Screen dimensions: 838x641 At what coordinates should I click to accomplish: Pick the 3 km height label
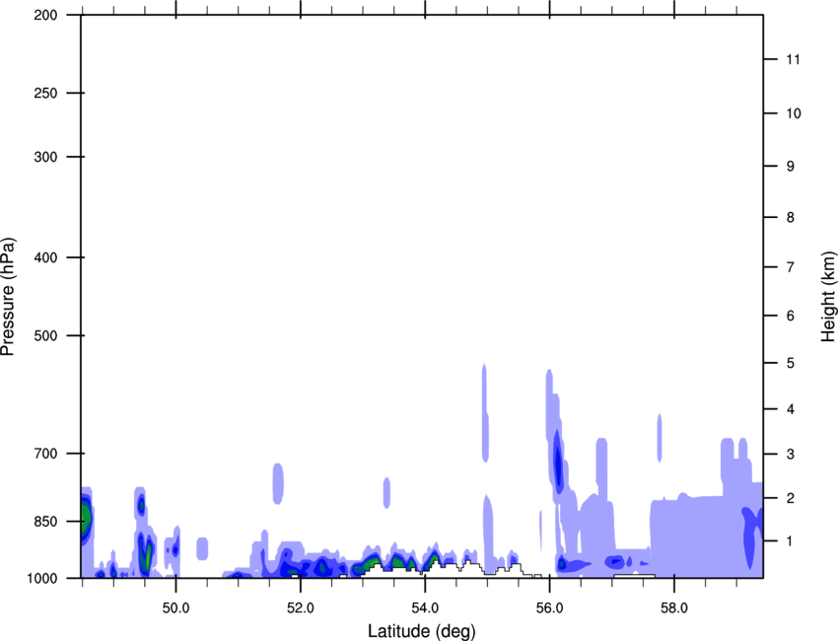(x=790, y=455)
